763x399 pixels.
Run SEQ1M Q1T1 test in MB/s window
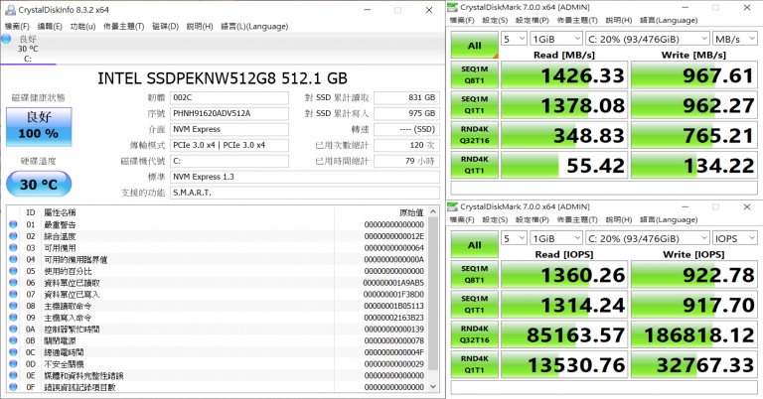click(x=475, y=105)
